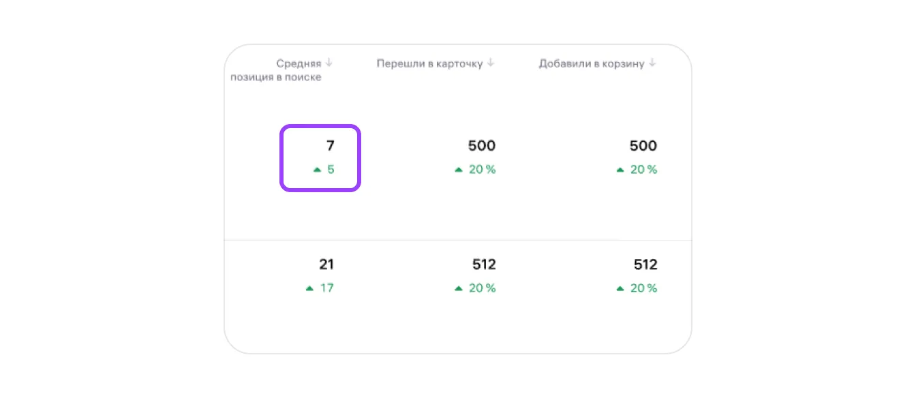Click value 500 under Добавили в корзину
The image size is (916, 398).
pyautogui.click(x=643, y=146)
